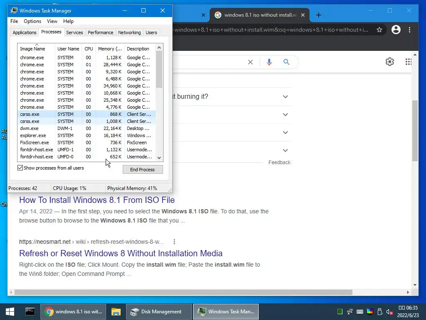Open File Explorer from the taskbar
Image resolution: width=426 pixels, height=320 pixels.
[116, 312]
